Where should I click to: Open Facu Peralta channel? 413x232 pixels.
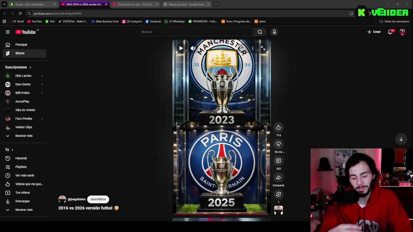pyautogui.click(x=25, y=119)
